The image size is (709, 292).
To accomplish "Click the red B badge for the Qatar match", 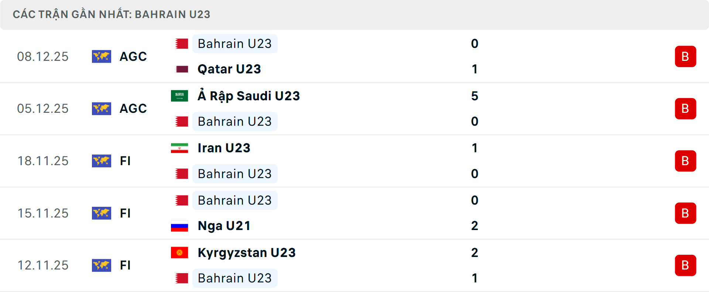I will tap(686, 56).
